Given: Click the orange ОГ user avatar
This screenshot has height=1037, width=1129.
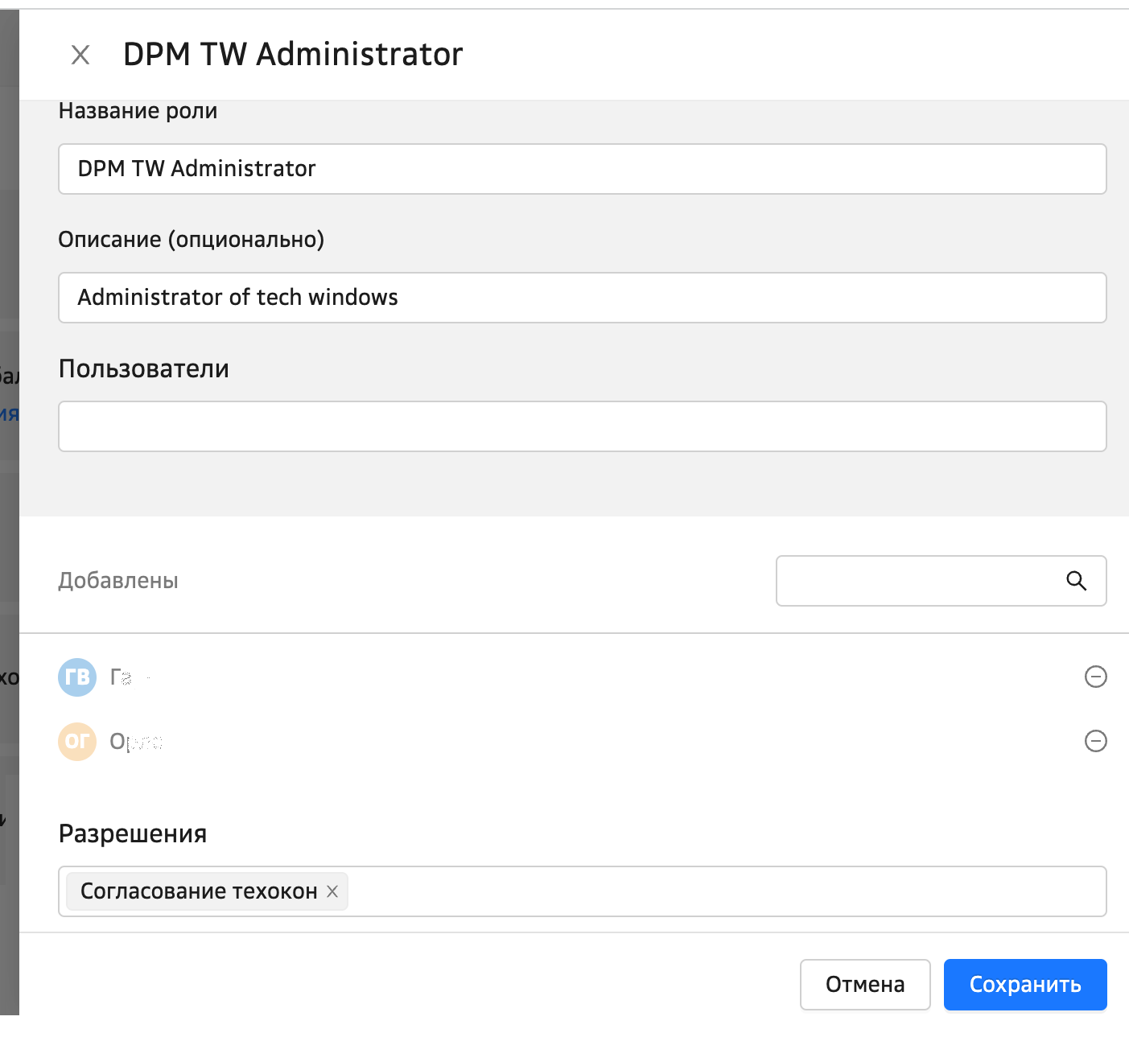Looking at the screenshot, I should point(77,741).
